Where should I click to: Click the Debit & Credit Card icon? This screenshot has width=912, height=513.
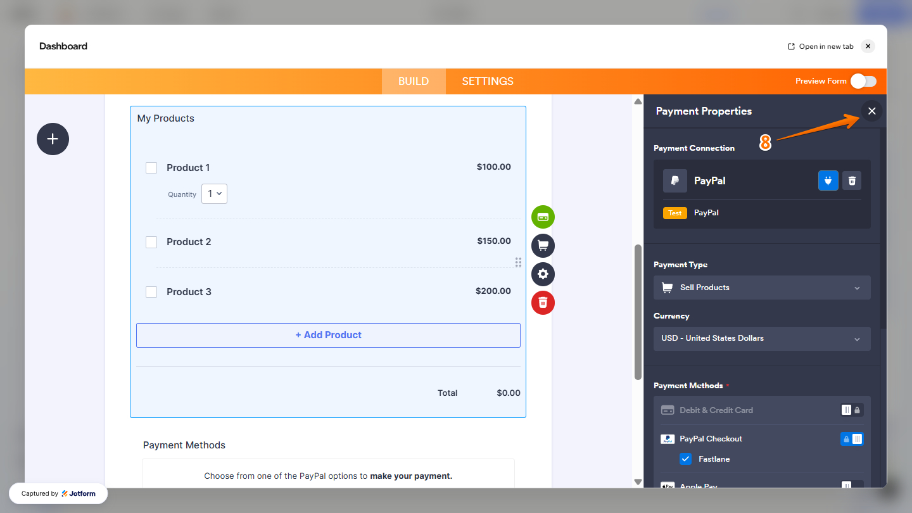668,410
